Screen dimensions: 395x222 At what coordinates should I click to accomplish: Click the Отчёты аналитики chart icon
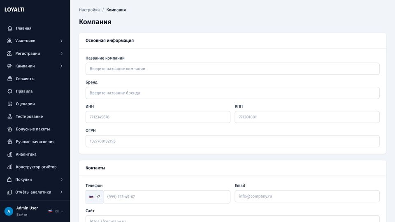(9, 192)
